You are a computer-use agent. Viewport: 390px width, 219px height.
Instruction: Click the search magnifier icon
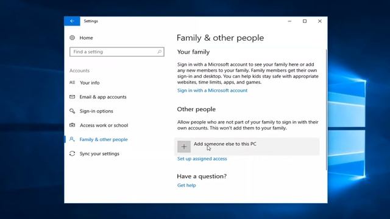(x=160, y=52)
